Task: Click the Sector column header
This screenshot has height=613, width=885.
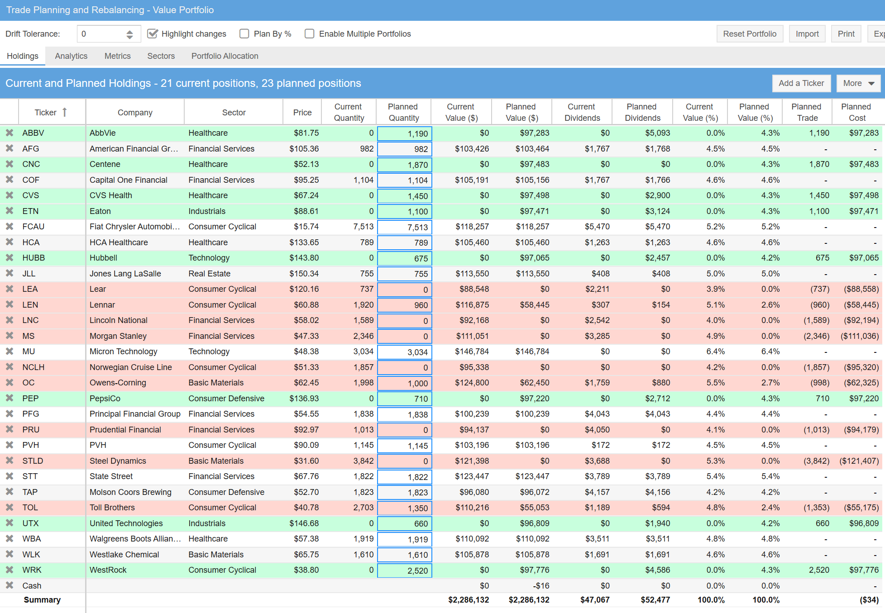Action: (x=234, y=112)
